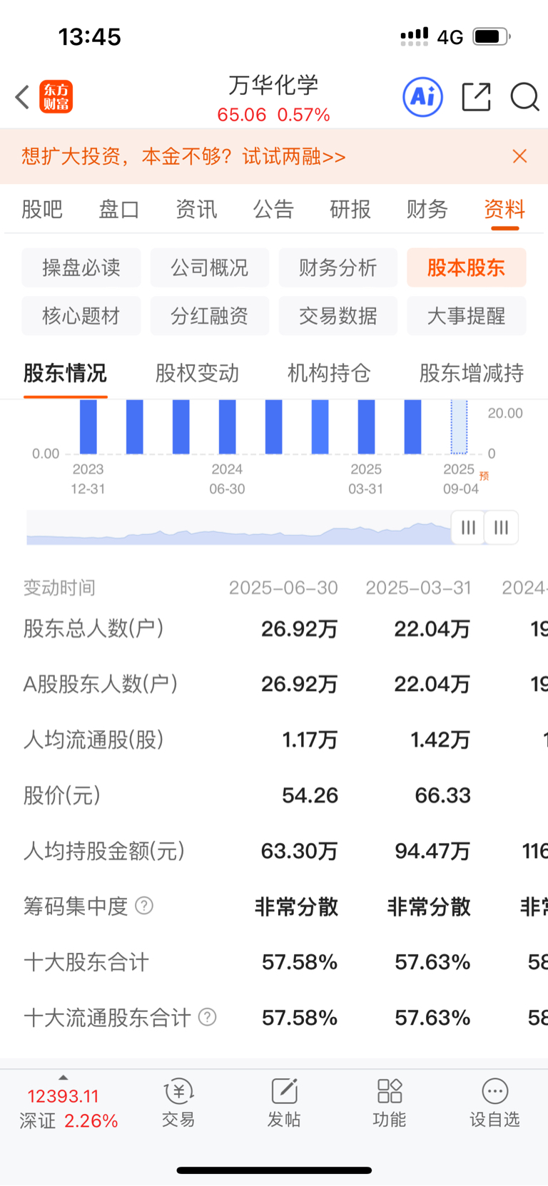Tap the stock price 65.06 in header
548x1186 pixels.
[242, 115]
